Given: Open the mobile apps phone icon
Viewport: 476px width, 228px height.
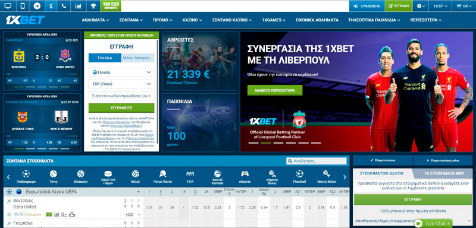Looking at the screenshot, I should (x=23, y=6).
